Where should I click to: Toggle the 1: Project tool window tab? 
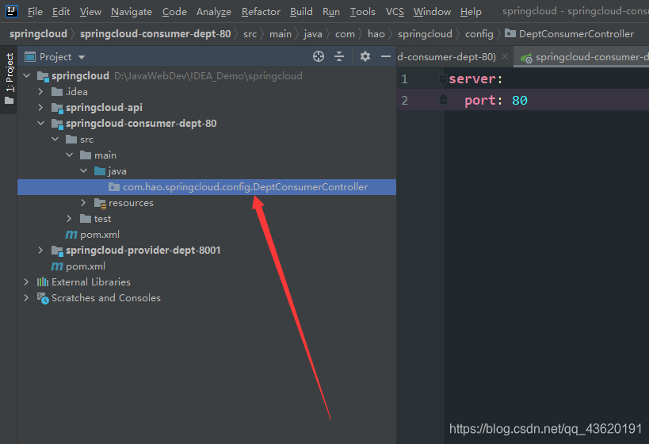coord(9,78)
